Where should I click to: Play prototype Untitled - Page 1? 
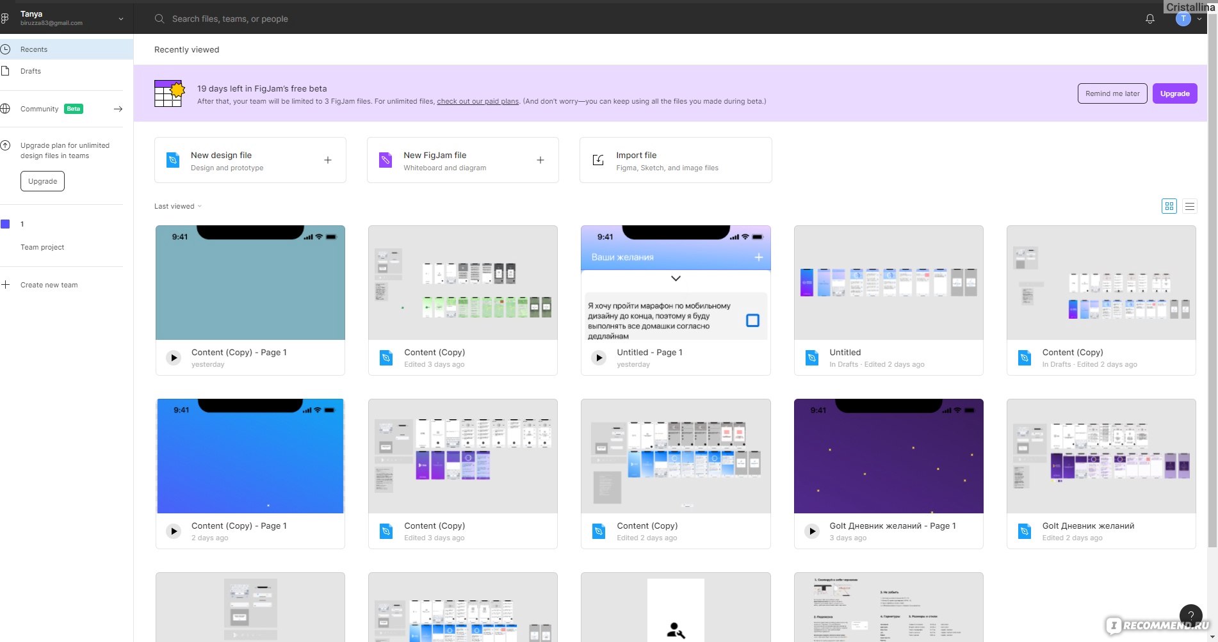(x=599, y=358)
